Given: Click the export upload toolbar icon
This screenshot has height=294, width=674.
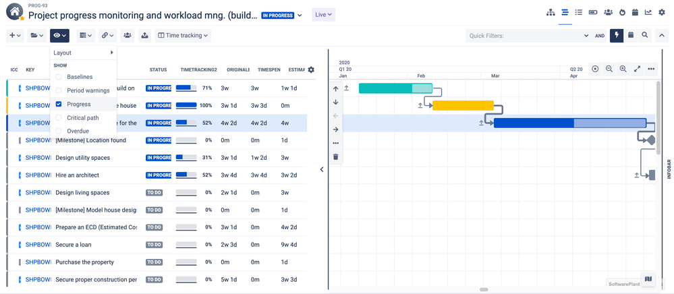Looking at the screenshot, I should click(x=145, y=35).
